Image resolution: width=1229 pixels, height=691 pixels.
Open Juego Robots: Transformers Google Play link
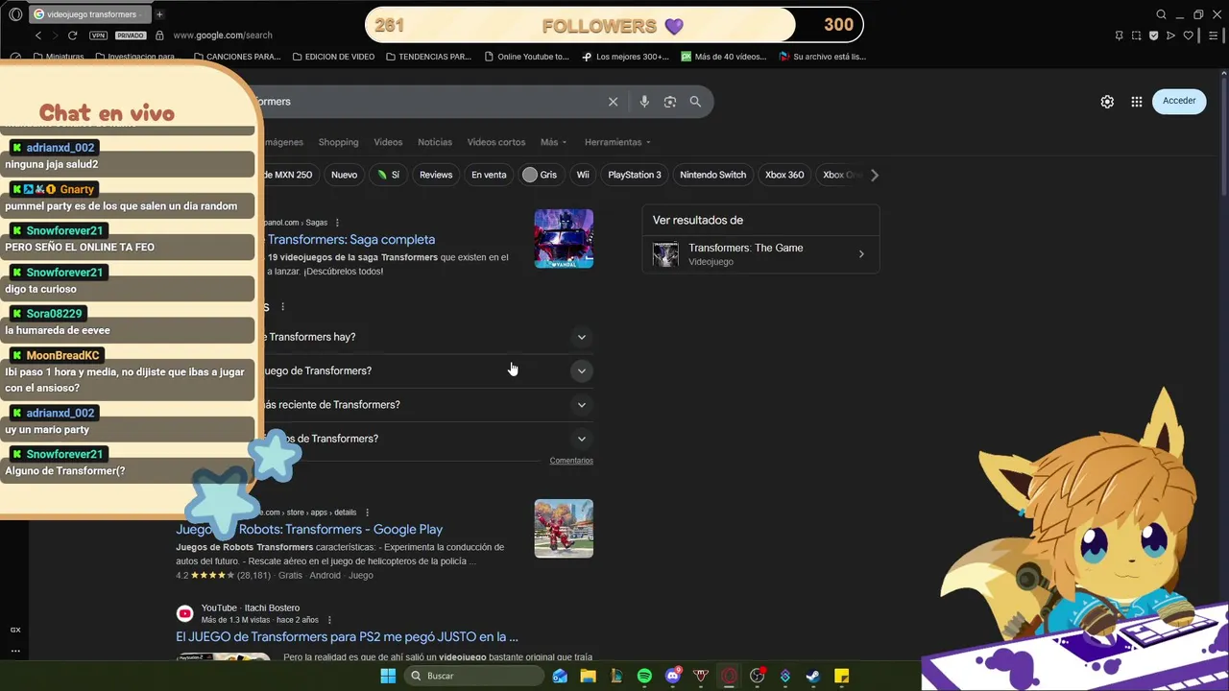tap(309, 530)
